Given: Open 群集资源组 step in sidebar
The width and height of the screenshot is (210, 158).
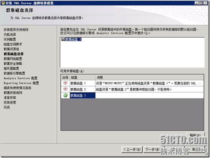Looking at the screenshot, I should pos(11,49).
